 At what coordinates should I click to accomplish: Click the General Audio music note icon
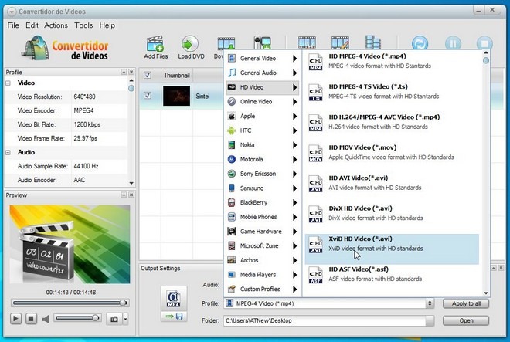click(x=232, y=73)
